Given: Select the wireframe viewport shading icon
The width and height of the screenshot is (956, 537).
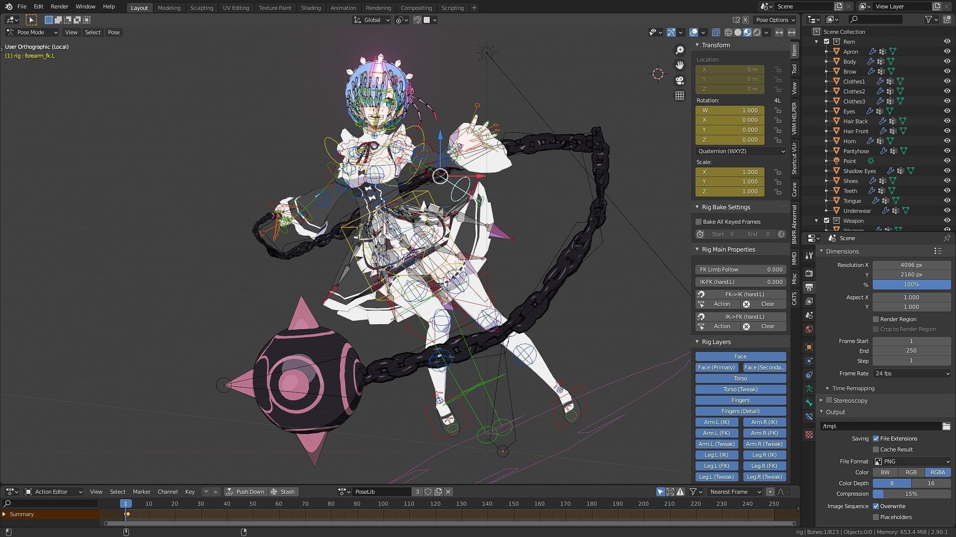Looking at the screenshot, I should [x=728, y=32].
